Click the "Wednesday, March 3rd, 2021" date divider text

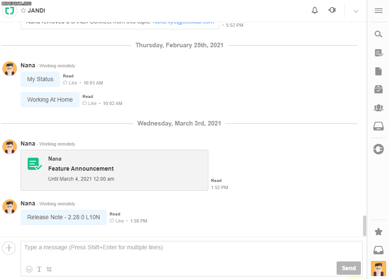[179, 123]
